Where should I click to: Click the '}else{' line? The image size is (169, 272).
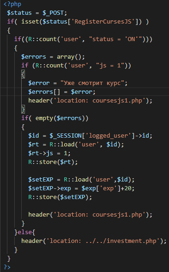[24, 232]
